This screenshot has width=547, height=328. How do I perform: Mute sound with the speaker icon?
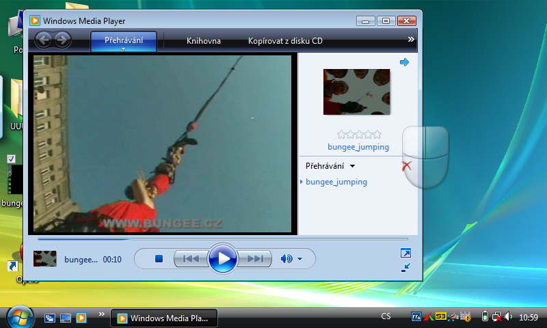(x=286, y=258)
